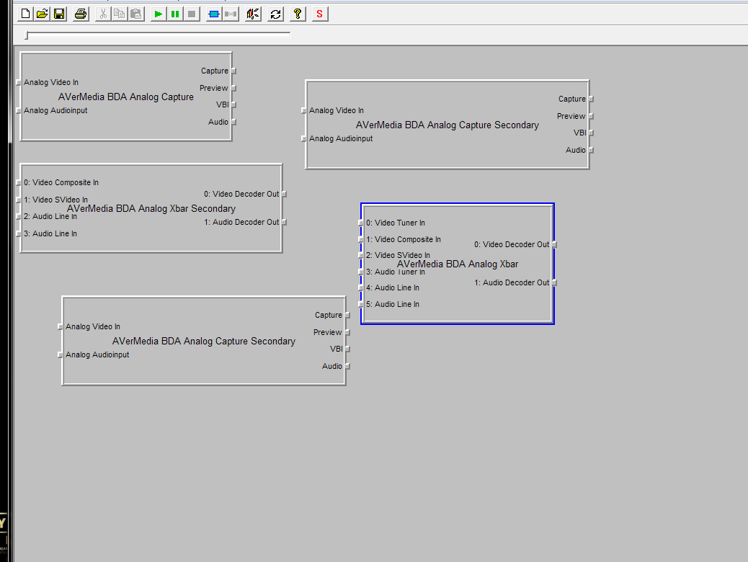The width and height of the screenshot is (748, 562).
Task: Click the Copy toolbar icon
Action: (x=119, y=14)
